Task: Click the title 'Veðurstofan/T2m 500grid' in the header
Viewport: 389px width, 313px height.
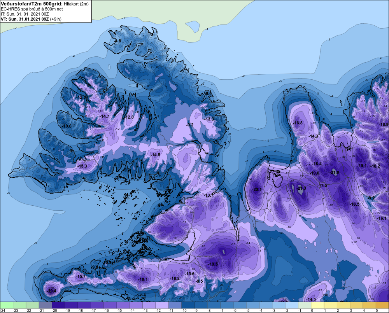Action: pos(32,4)
